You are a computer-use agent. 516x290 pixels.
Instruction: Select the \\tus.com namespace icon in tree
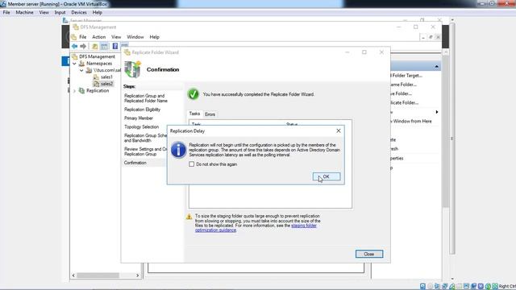(x=89, y=70)
